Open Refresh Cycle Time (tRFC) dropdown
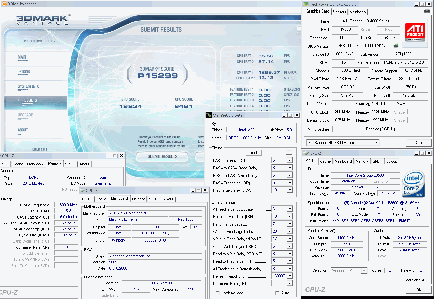 click(x=290, y=216)
